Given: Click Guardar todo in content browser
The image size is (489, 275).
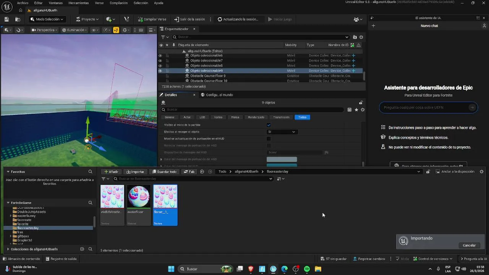Looking at the screenshot, I should coord(164,172).
